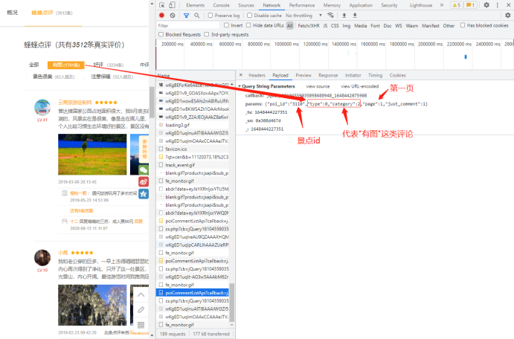This screenshot has height=339, width=514.
Task: Show the warnings counter badge
Action: (x=456, y=5)
